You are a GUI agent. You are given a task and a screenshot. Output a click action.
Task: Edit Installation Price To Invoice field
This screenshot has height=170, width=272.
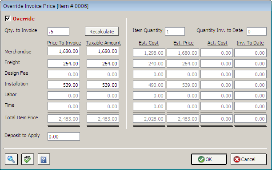click(x=64, y=85)
